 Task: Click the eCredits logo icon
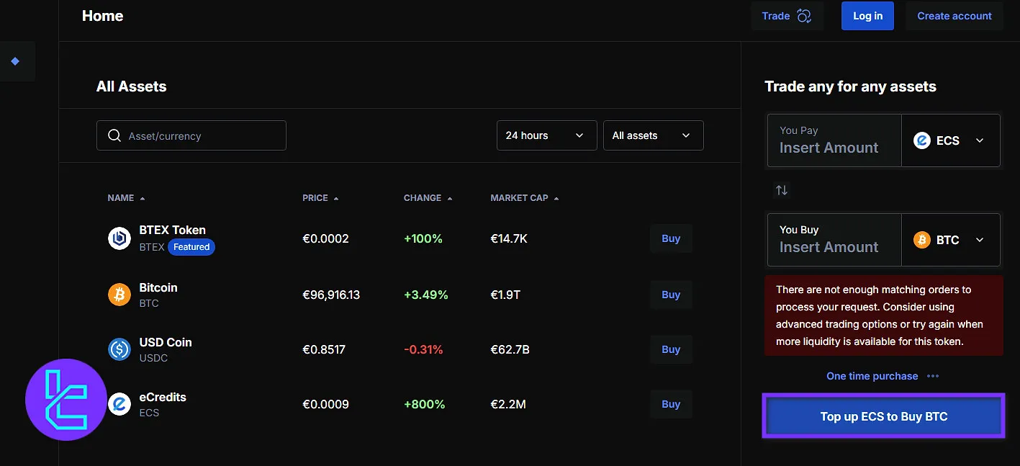[x=119, y=404]
